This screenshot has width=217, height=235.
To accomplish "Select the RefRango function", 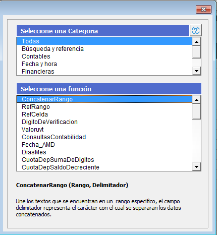I will tap(104, 107).
